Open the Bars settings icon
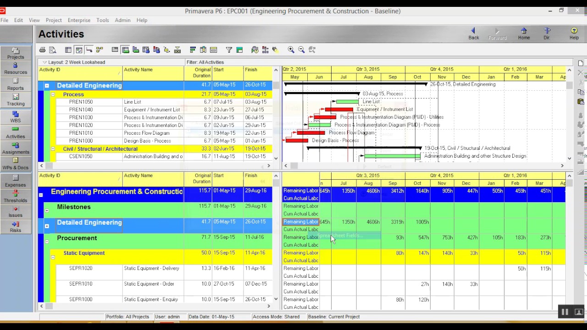587x330 pixels. click(193, 49)
